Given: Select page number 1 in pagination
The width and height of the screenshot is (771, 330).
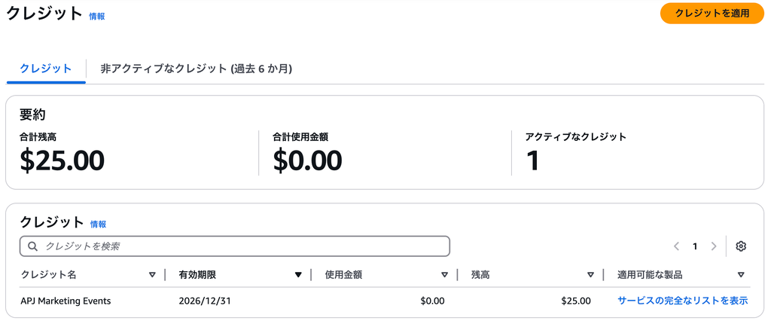Looking at the screenshot, I should tap(695, 246).
